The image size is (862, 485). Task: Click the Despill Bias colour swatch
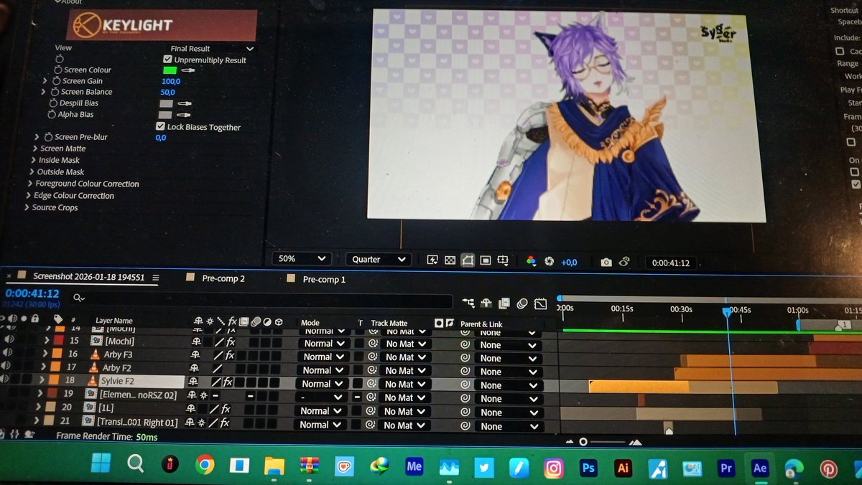pyautogui.click(x=166, y=103)
